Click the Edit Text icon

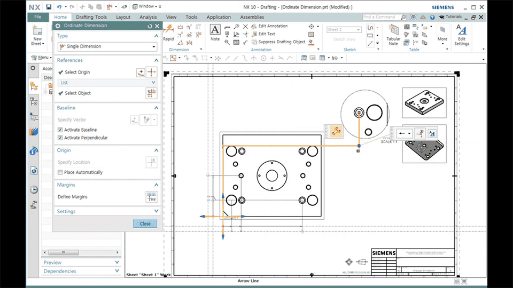point(254,34)
